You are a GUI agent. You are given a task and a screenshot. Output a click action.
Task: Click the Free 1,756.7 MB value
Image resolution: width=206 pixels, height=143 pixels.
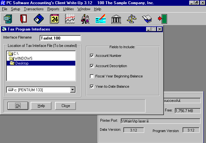click(188, 111)
